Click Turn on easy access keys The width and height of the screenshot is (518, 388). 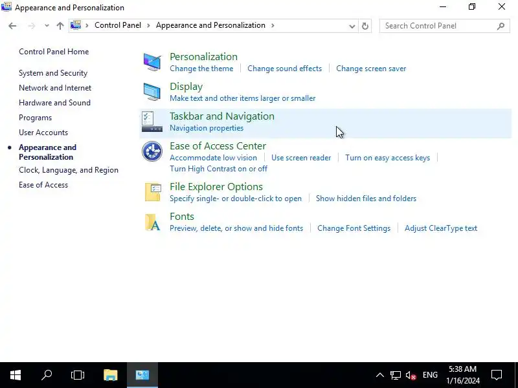[387, 158]
